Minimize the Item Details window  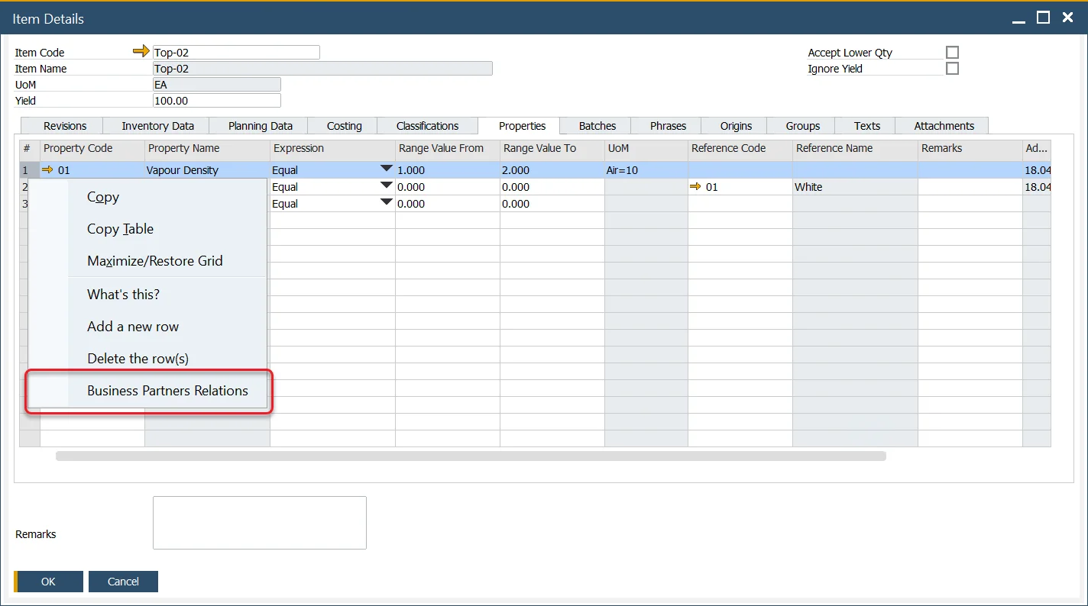coord(1018,18)
